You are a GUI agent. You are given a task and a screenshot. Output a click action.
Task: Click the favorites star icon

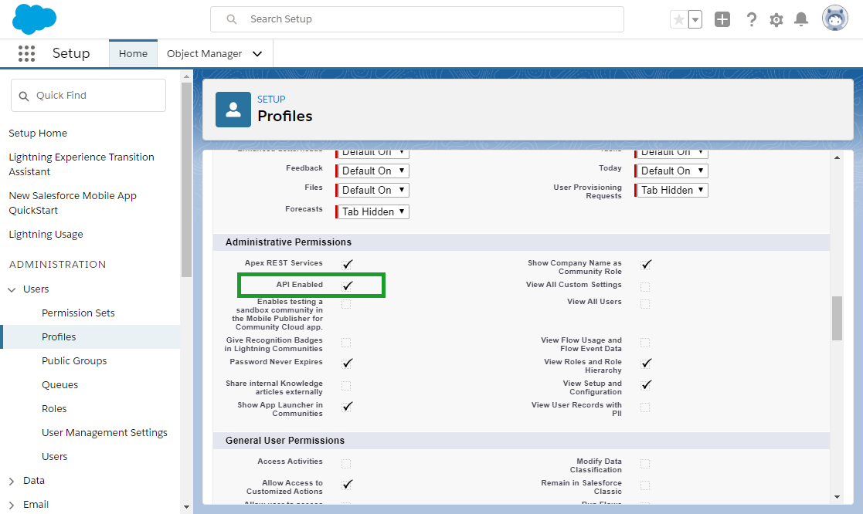click(679, 20)
